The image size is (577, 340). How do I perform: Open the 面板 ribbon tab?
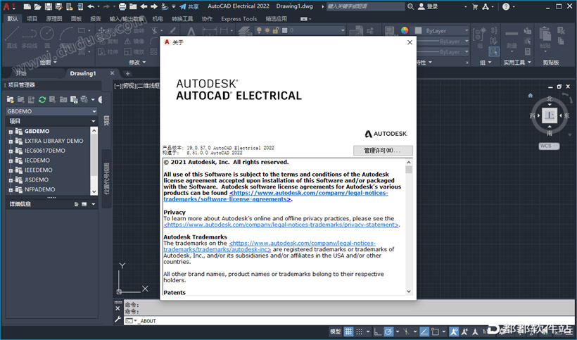(76, 18)
